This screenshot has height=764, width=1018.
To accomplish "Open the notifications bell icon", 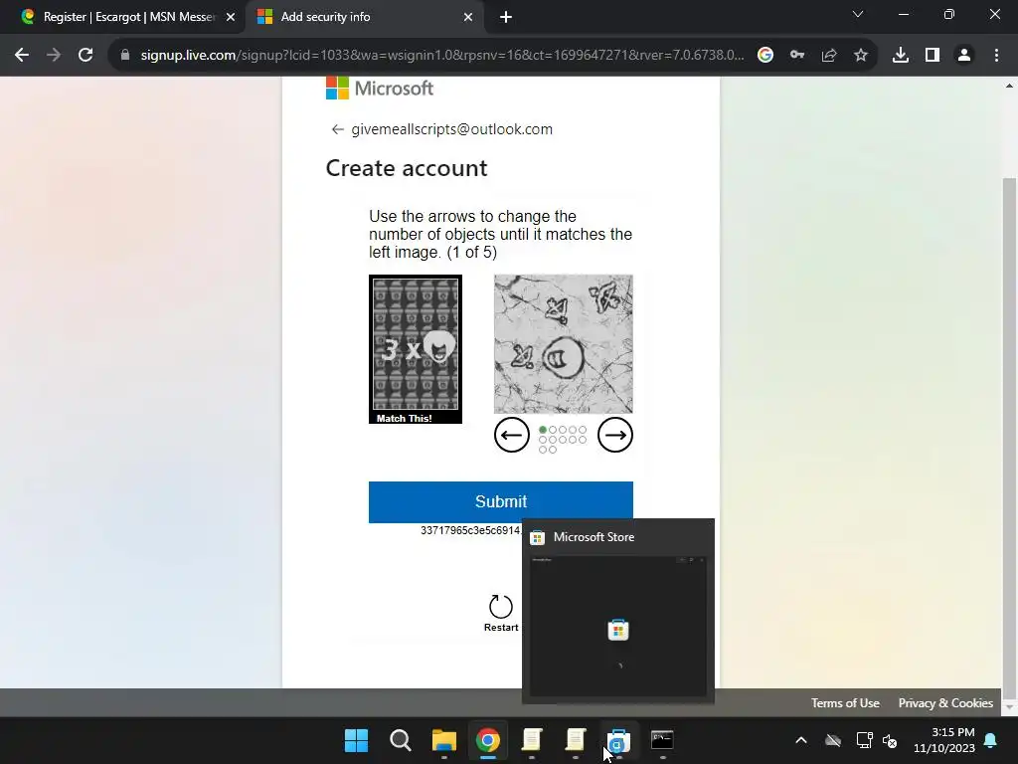I will (991, 740).
